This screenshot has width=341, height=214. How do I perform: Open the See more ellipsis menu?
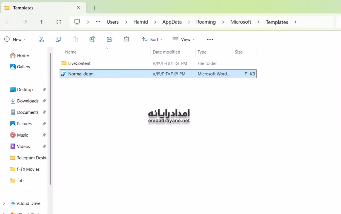click(x=210, y=39)
